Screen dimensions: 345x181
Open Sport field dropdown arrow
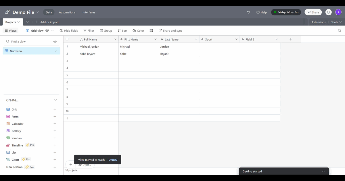[236, 39]
